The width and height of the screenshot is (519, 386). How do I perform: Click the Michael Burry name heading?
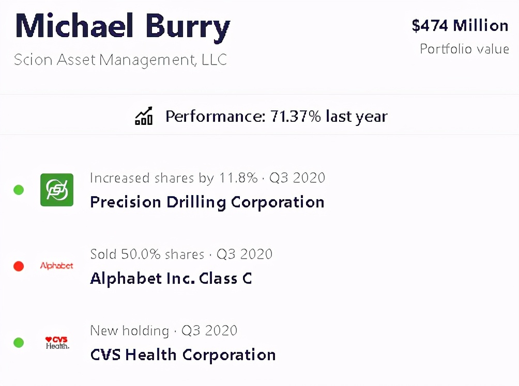click(123, 26)
